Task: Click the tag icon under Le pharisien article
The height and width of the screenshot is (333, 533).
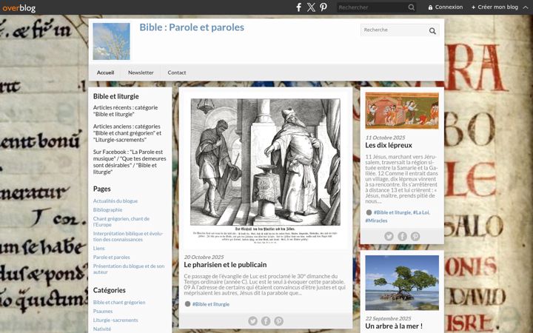Action: click(x=187, y=304)
